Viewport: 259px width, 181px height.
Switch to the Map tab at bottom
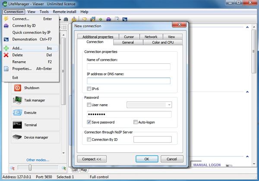coord(84,170)
